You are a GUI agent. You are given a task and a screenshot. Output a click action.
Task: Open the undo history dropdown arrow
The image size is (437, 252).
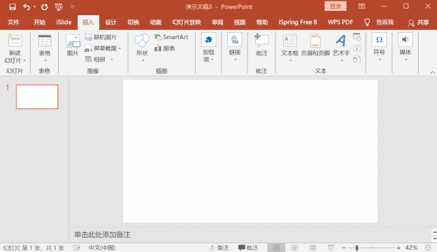(35, 7)
